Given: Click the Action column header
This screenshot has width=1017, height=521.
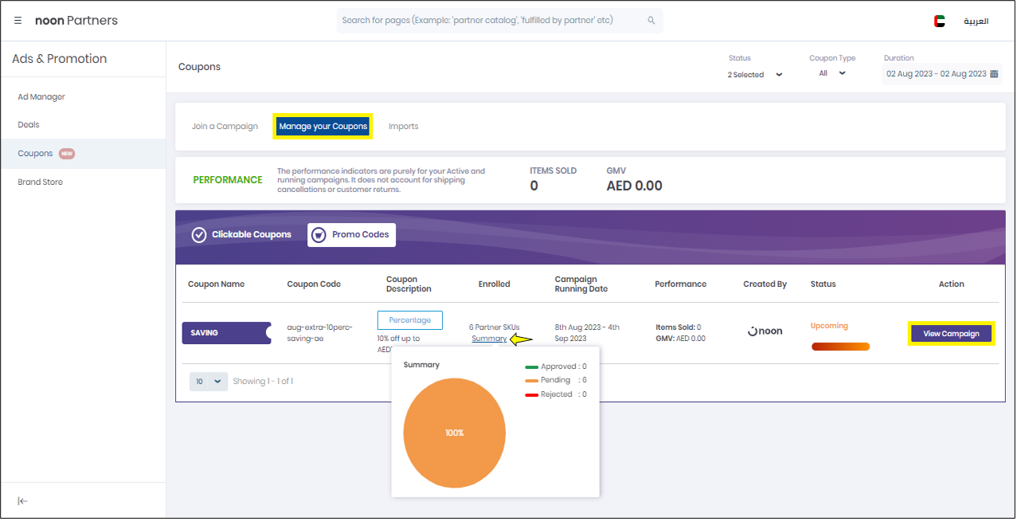Looking at the screenshot, I should (x=952, y=284).
